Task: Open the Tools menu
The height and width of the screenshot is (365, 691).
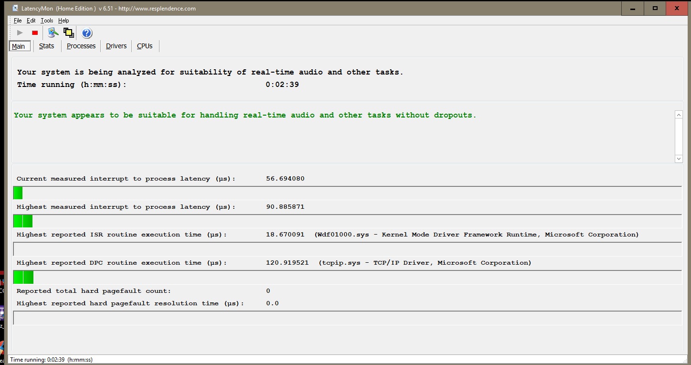Action: point(47,21)
